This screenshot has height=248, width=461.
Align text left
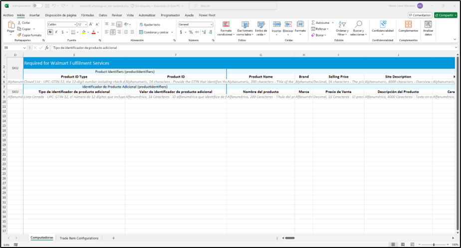click(107, 32)
